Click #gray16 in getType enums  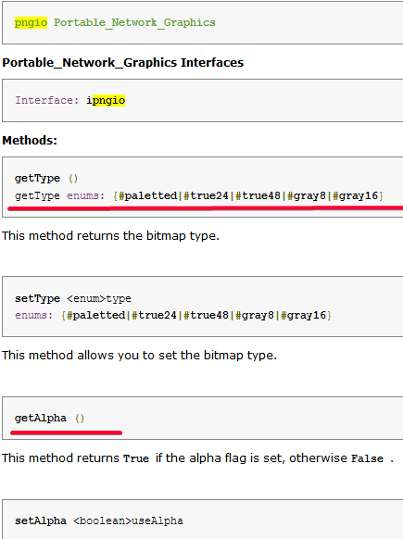[x=355, y=196]
